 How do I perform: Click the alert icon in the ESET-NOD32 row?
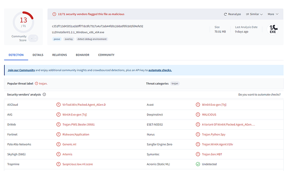(198, 125)
